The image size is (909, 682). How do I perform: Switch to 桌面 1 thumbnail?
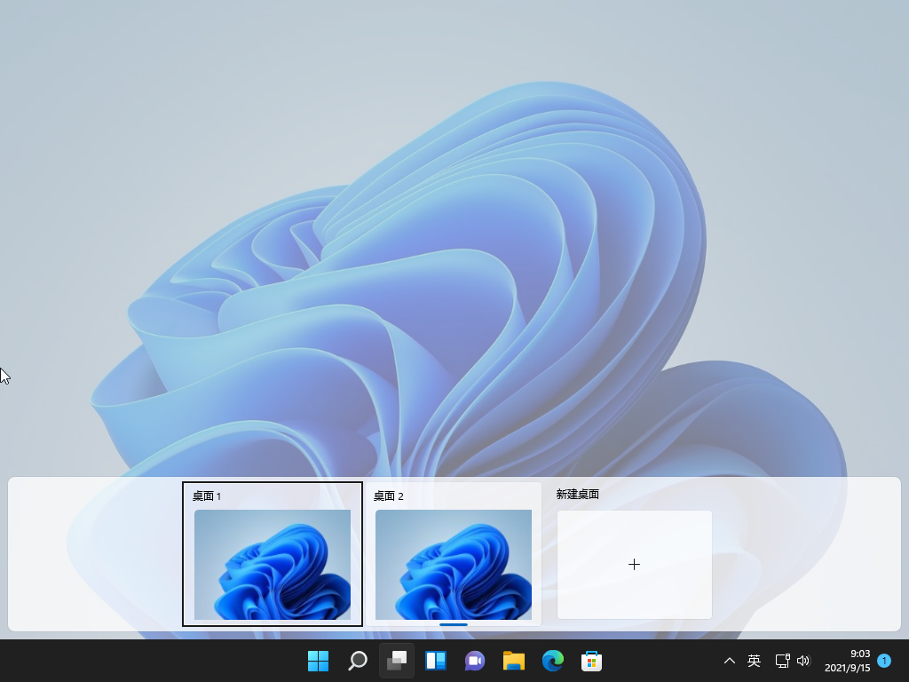pyautogui.click(x=273, y=564)
